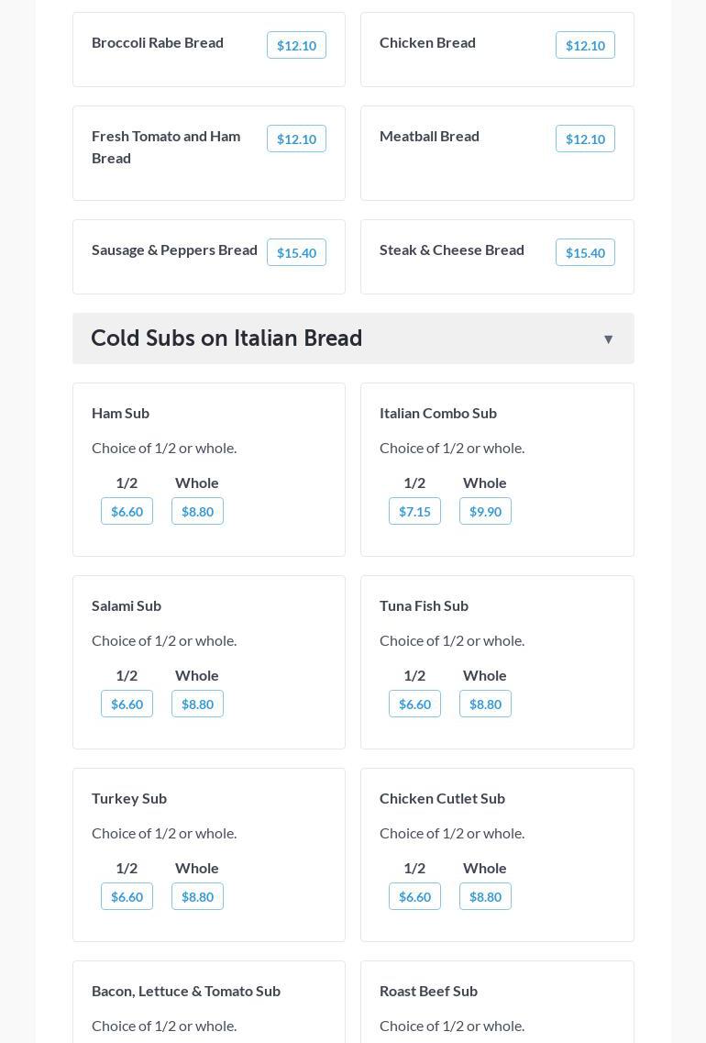The width and height of the screenshot is (706, 1043).
Task: Open the Bacon, Lettuce & Tomato Sub item
Action: click(186, 991)
